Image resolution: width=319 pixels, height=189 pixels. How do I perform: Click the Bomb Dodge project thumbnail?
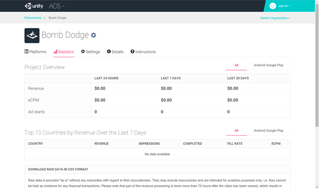click(32, 36)
